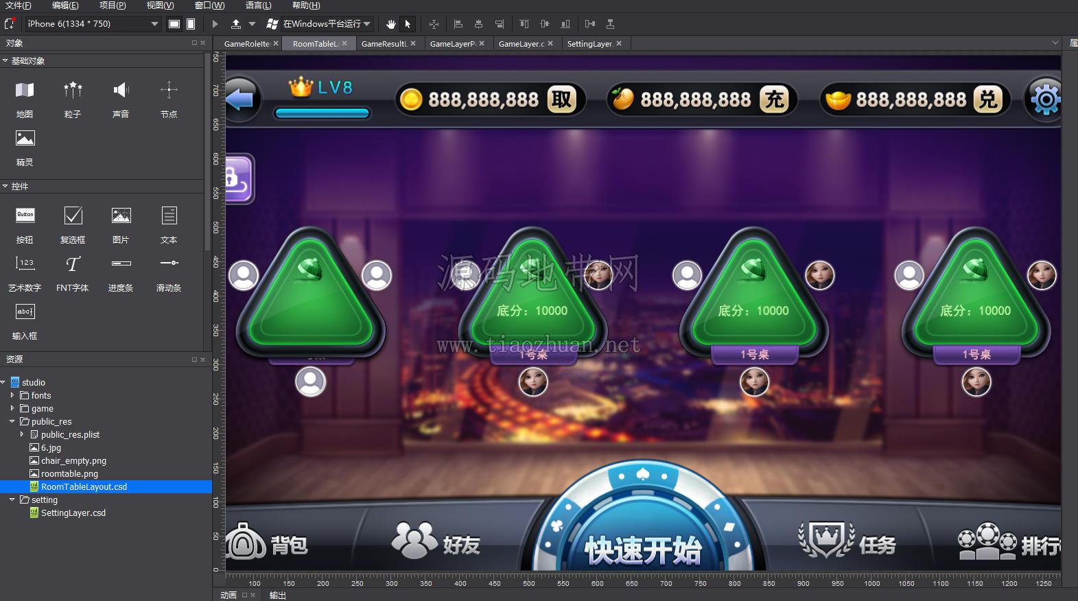Select the 进度条 progress bar widget
The image size is (1078, 601).
point(121,273)
